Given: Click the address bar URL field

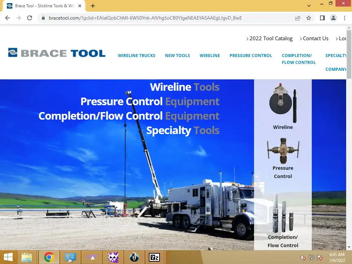Looking at the screenshot, I should click(x=145, y=18).
